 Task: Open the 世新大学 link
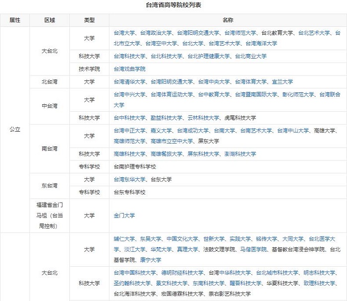pyautogui.click(x=214, y=239)
